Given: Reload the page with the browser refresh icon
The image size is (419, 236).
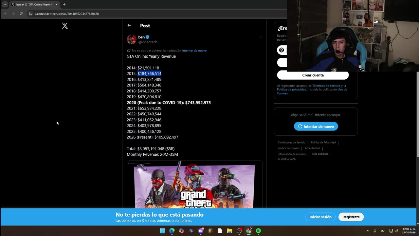Looking at the screenshot, I should click(x=21, y=14).
